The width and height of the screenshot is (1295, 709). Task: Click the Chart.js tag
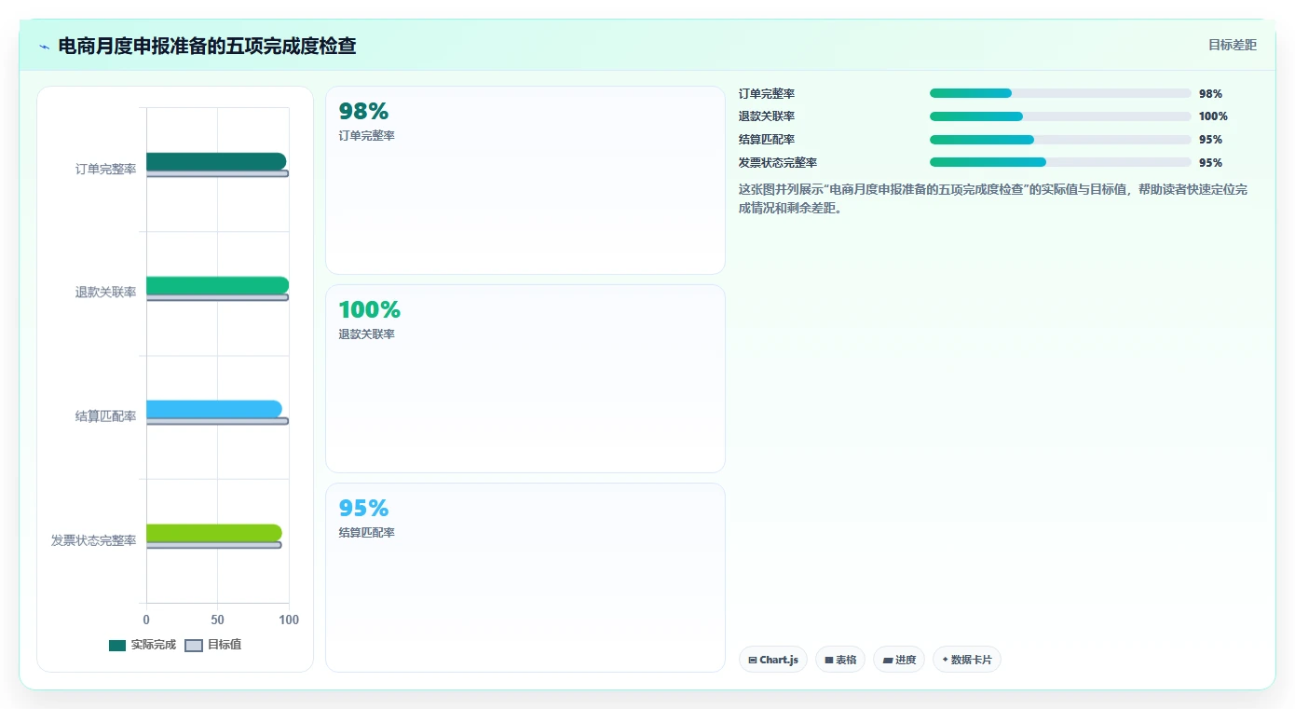[x=773, y=660]
